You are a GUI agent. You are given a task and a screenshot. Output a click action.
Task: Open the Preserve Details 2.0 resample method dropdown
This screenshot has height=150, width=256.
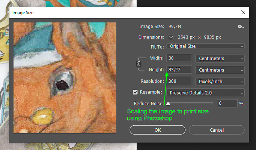tap(205, 93)
